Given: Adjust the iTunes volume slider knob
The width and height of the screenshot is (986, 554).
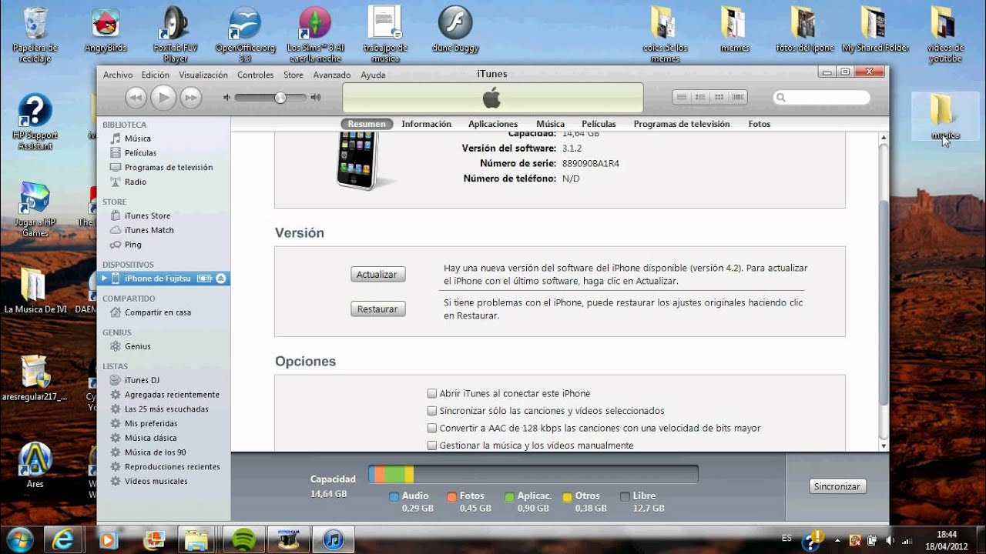Looking at the screenshot, I should 280,98.
